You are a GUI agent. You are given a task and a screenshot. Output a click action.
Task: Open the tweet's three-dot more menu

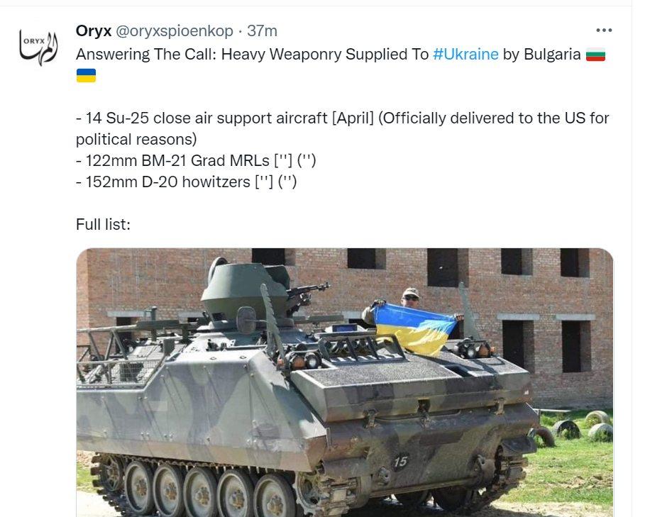pos(604,30)
